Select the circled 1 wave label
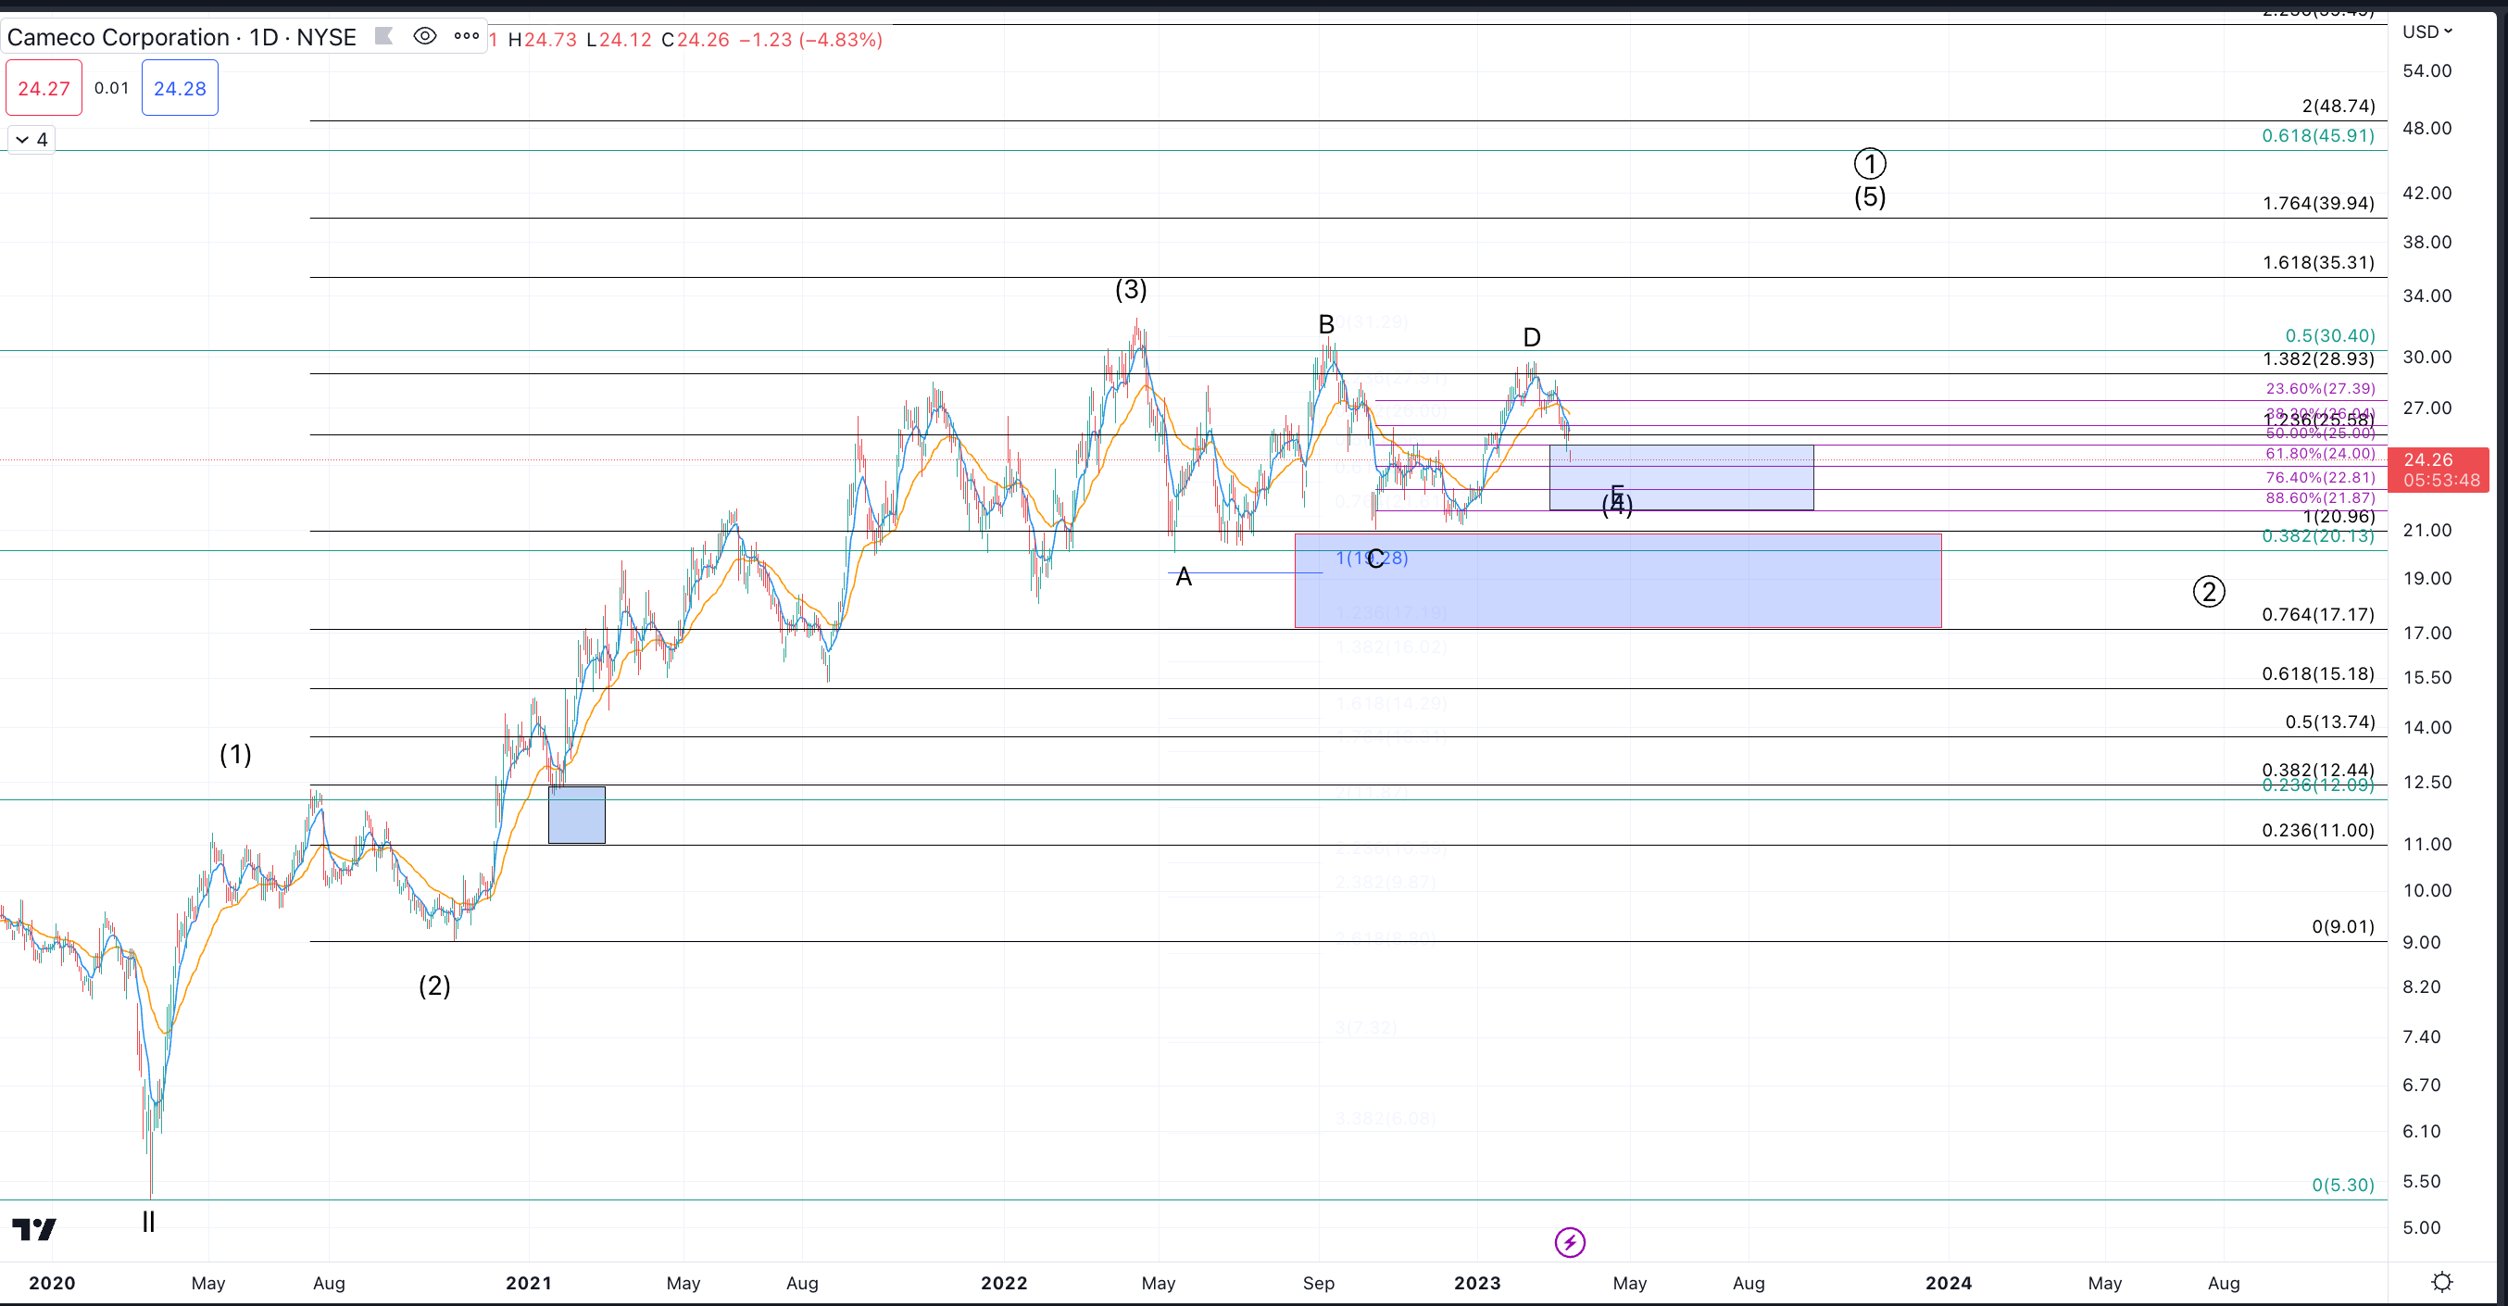The image size is (2508, 1306). (1869, 163)
